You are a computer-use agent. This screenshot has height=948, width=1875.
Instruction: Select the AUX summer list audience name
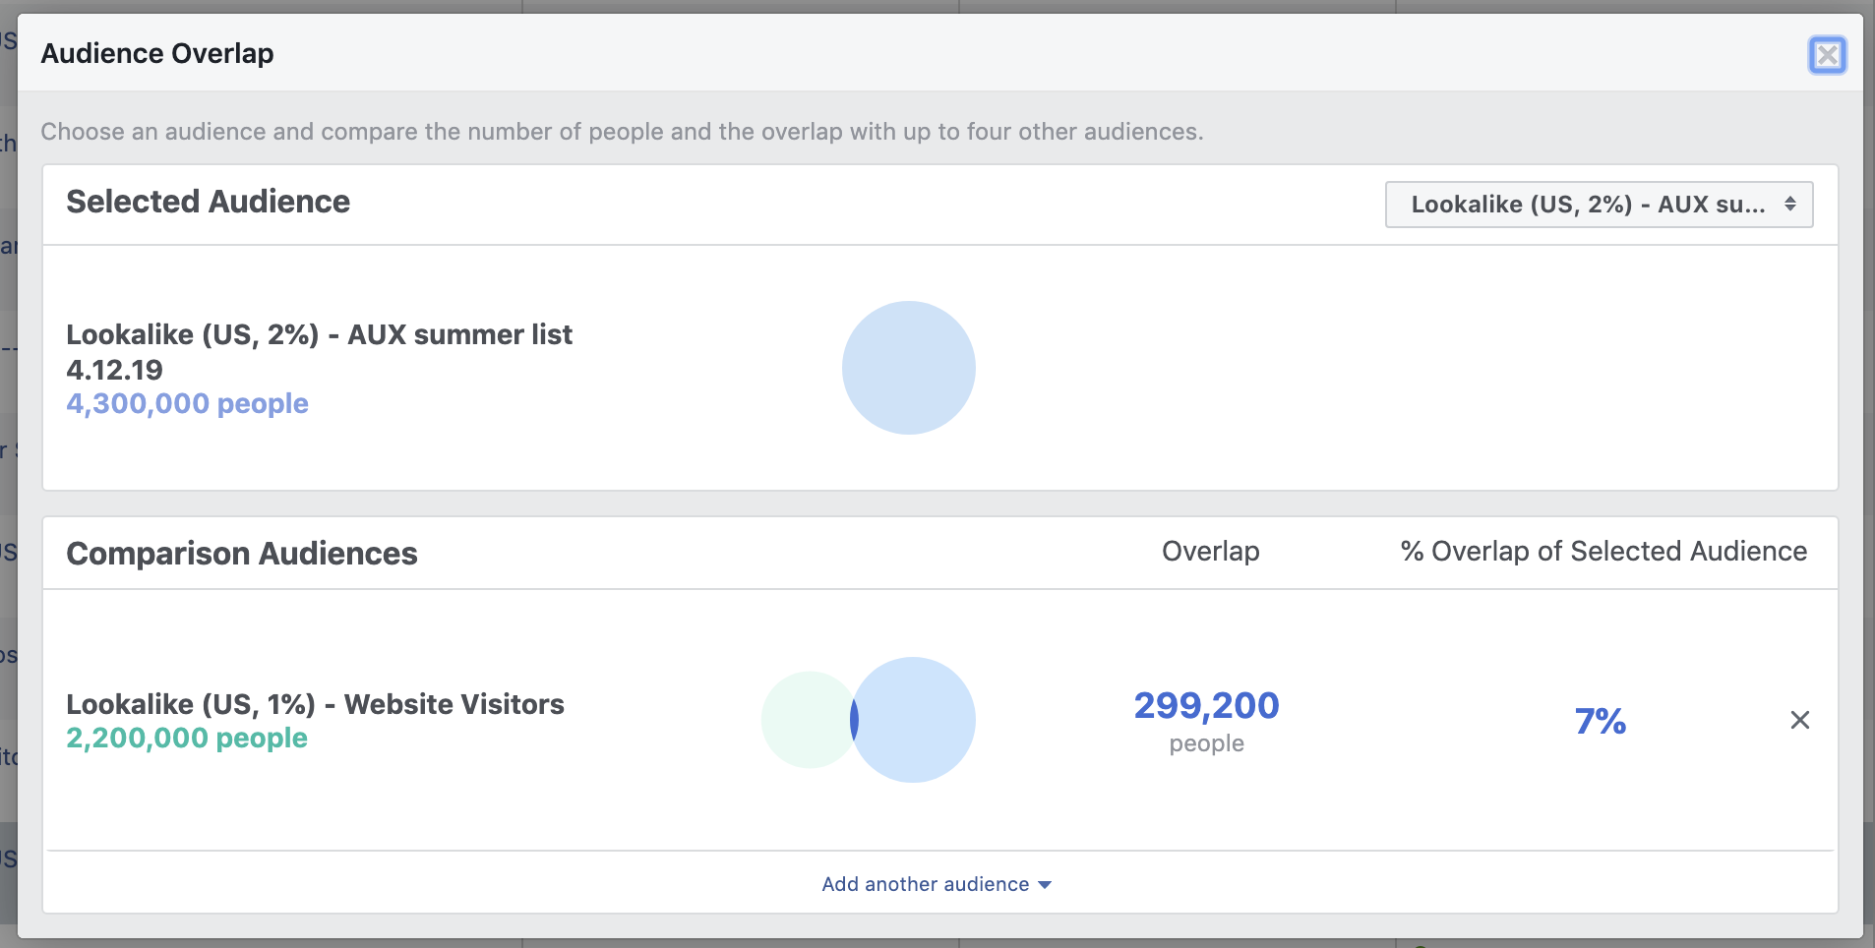tap(319, 335)
